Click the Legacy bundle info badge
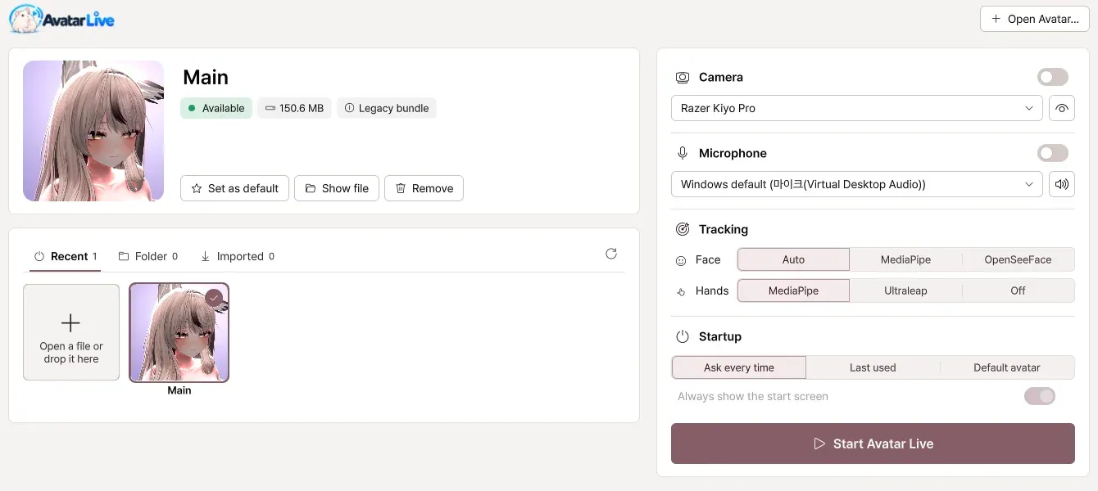The width and height of the screenshot is (1098, 491). point(386,108)
